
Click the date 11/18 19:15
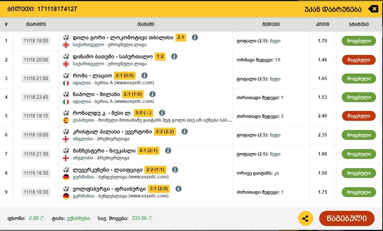pos(36,116)
